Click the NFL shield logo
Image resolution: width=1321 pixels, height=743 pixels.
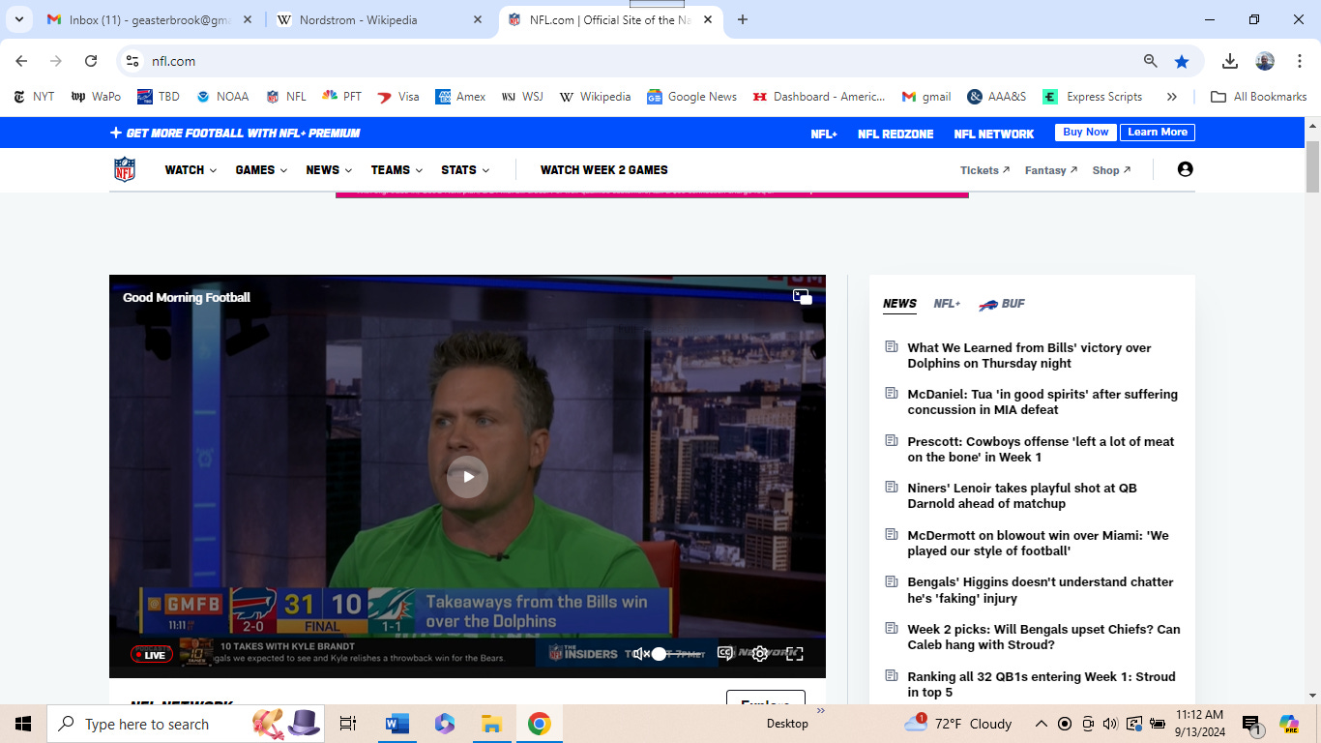coord(125,169)
